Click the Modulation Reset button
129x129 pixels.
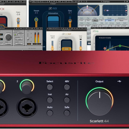[121, 20]
